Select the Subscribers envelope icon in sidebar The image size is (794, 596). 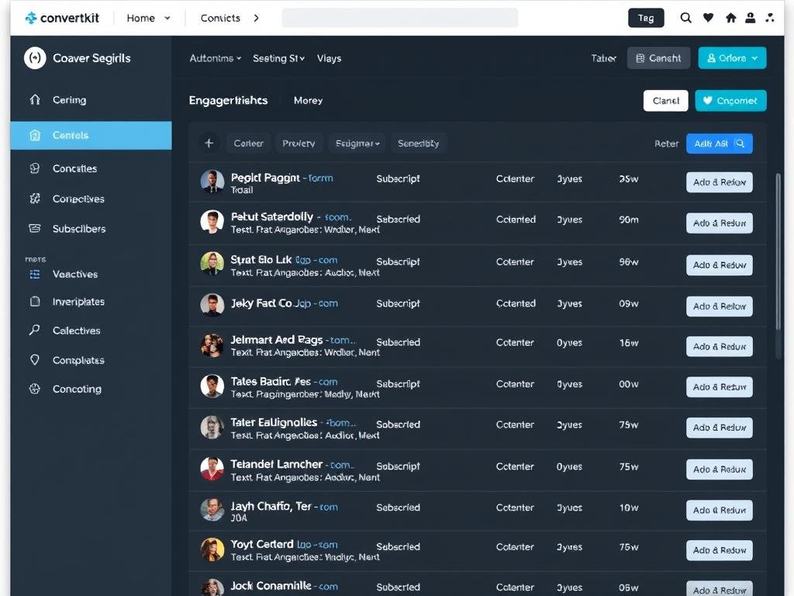coord(33,228)
